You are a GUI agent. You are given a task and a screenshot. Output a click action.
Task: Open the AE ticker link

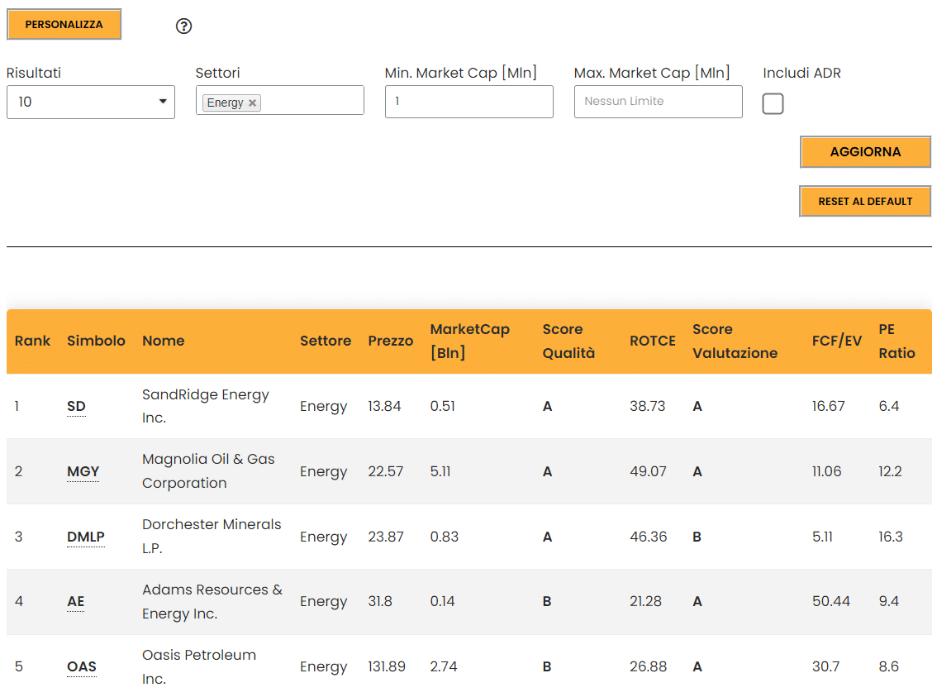click(x=75, y=601)
